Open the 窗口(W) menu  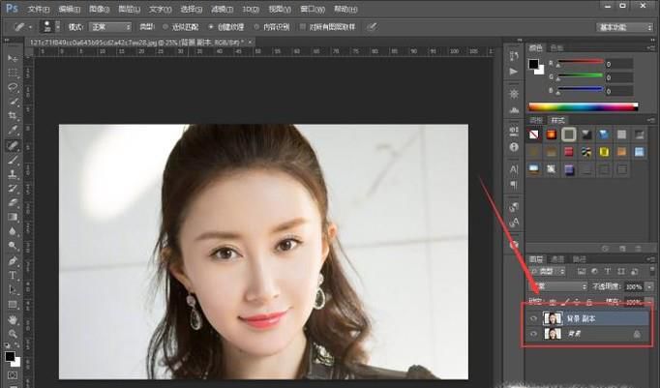313,9
